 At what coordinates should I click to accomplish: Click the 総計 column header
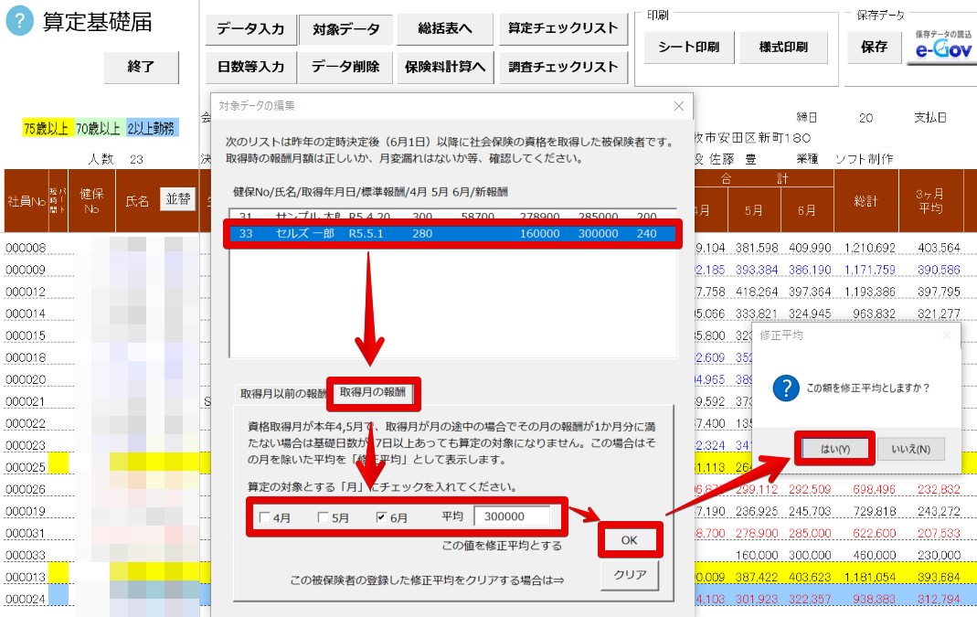click(865, 201)
